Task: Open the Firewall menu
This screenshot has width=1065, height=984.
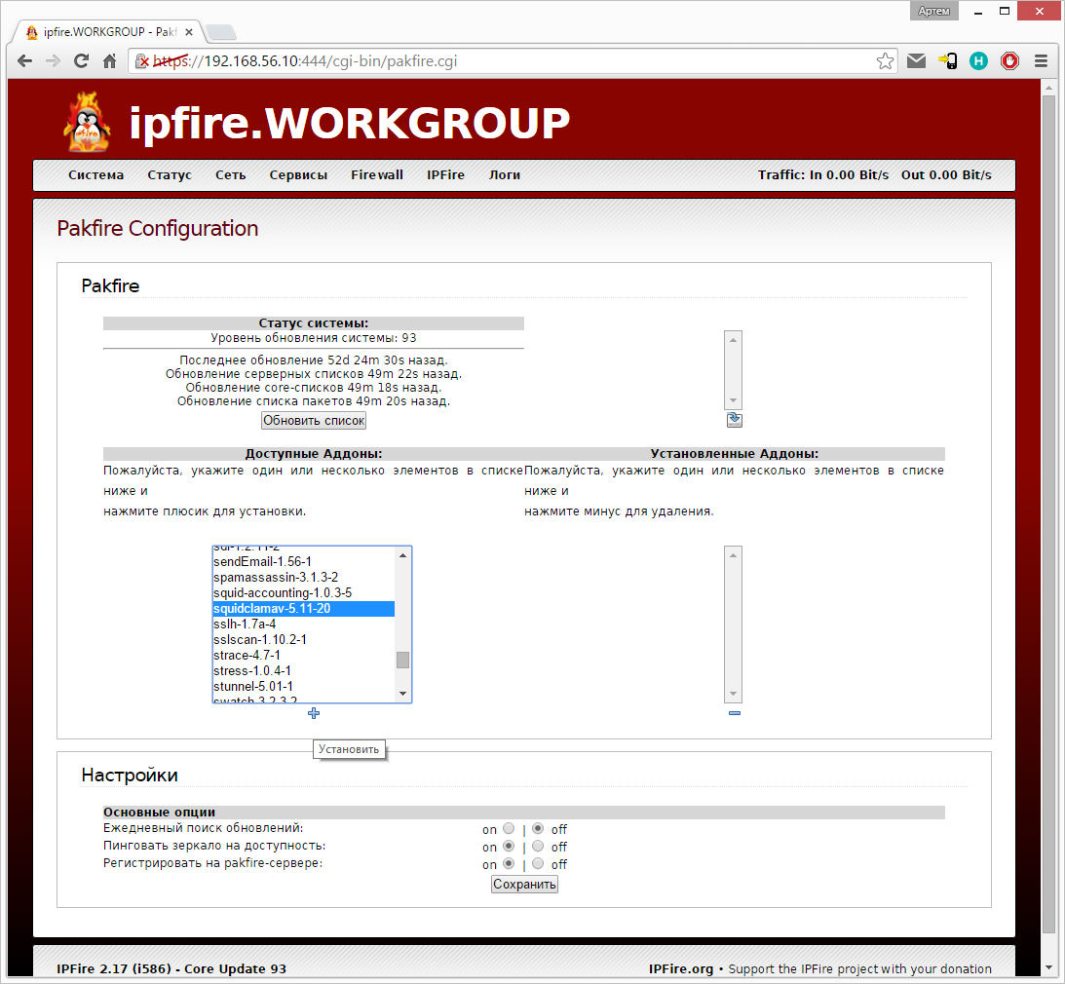Action: 377,175
